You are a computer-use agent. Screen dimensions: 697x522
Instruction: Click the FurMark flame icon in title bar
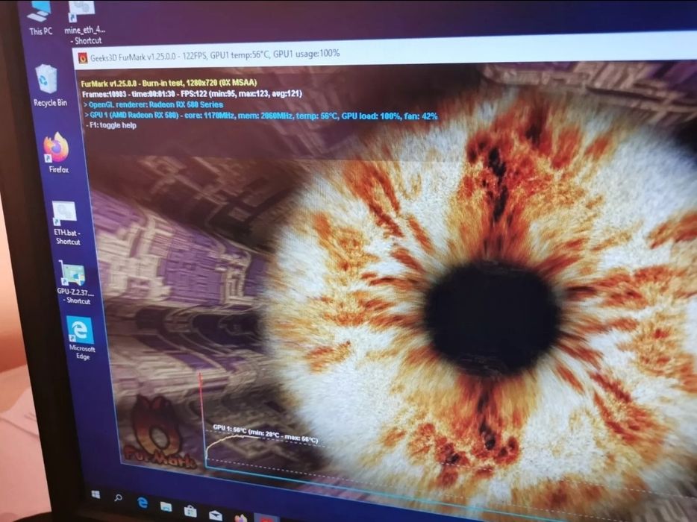83,58
